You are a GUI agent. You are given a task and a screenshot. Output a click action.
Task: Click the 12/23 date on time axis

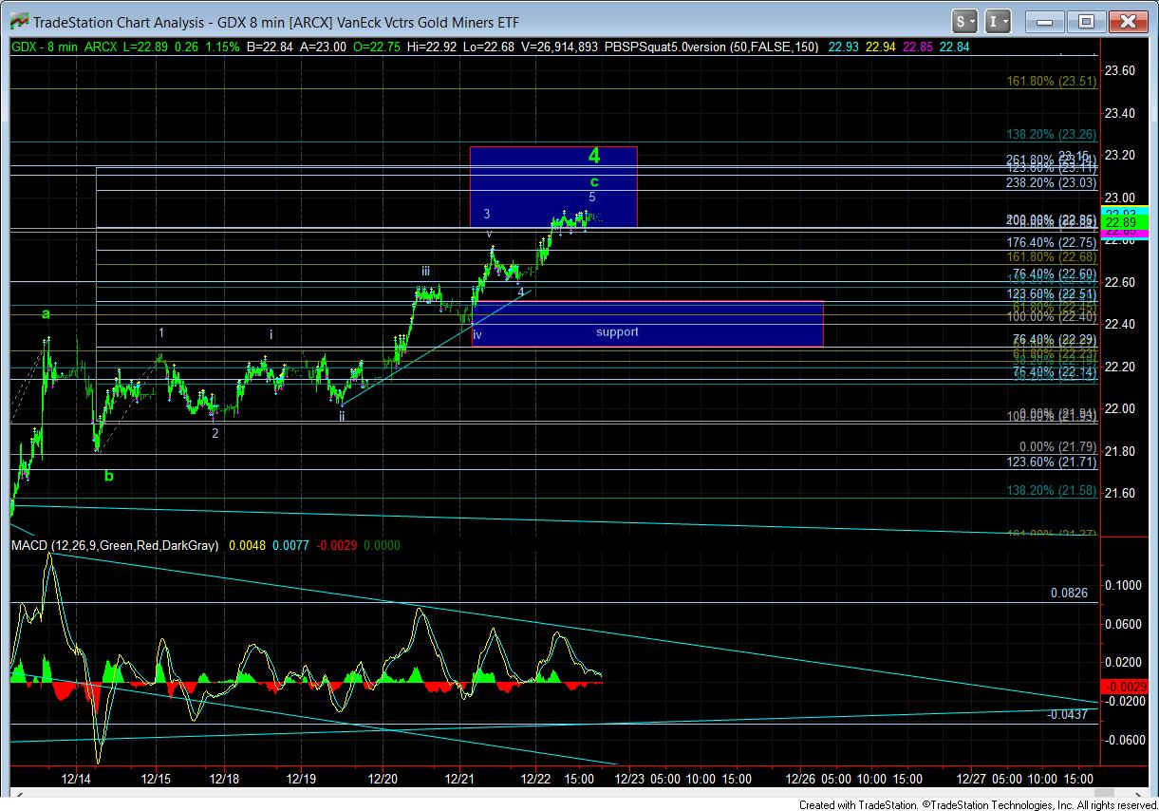click(630, 779)
